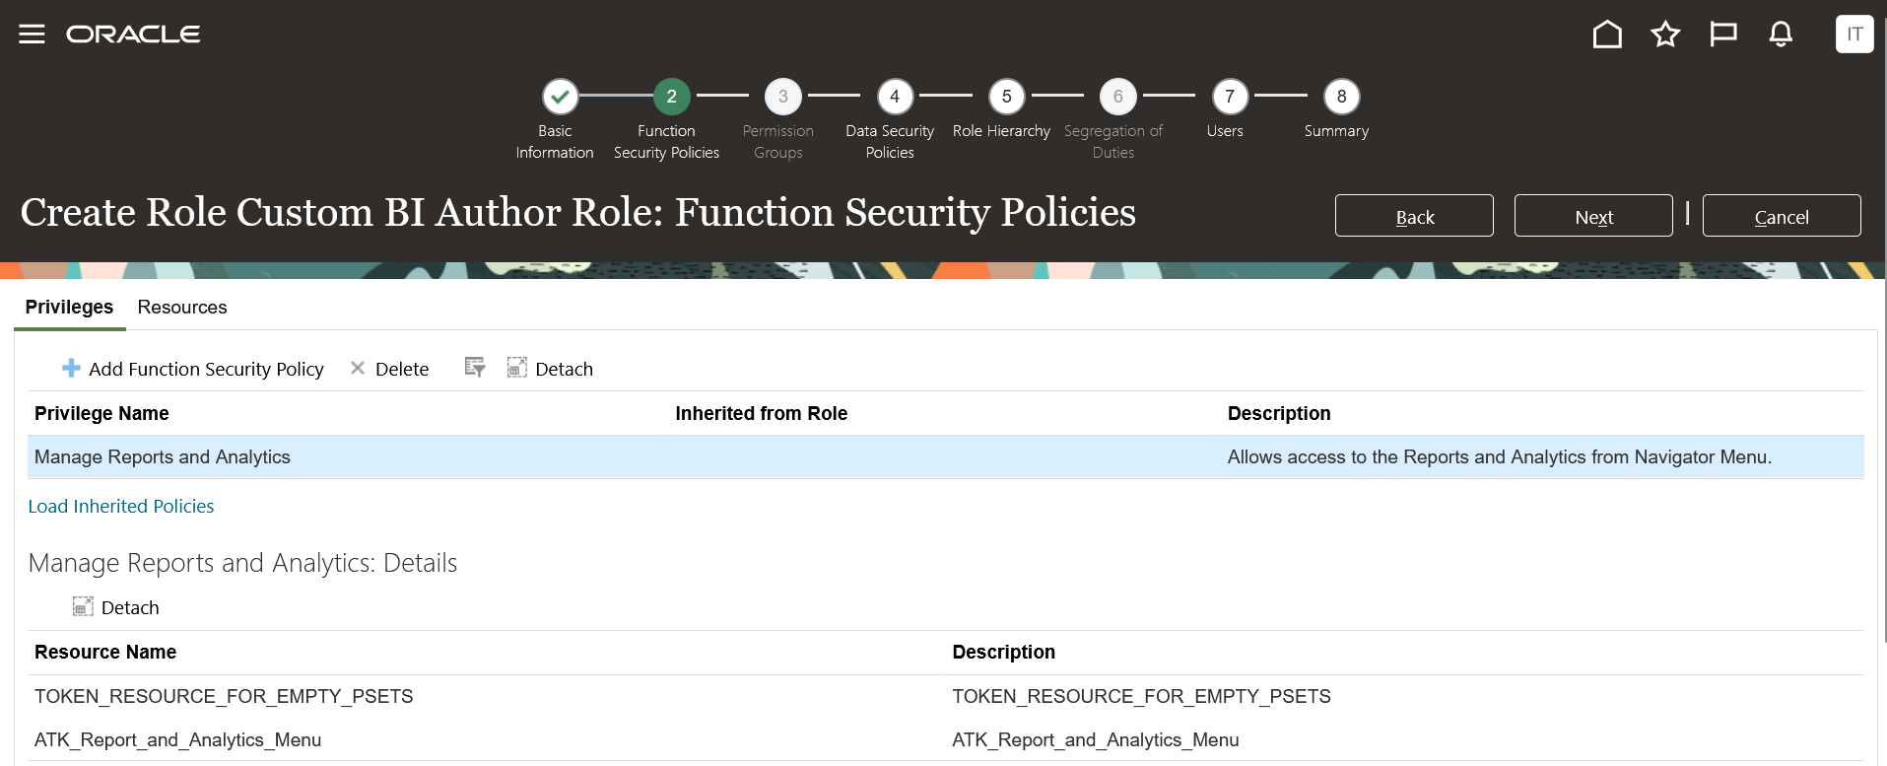Click the Query By Example filter icon
The height and width of the screenshot is (766, 1887).
click(x=475, y=368)
